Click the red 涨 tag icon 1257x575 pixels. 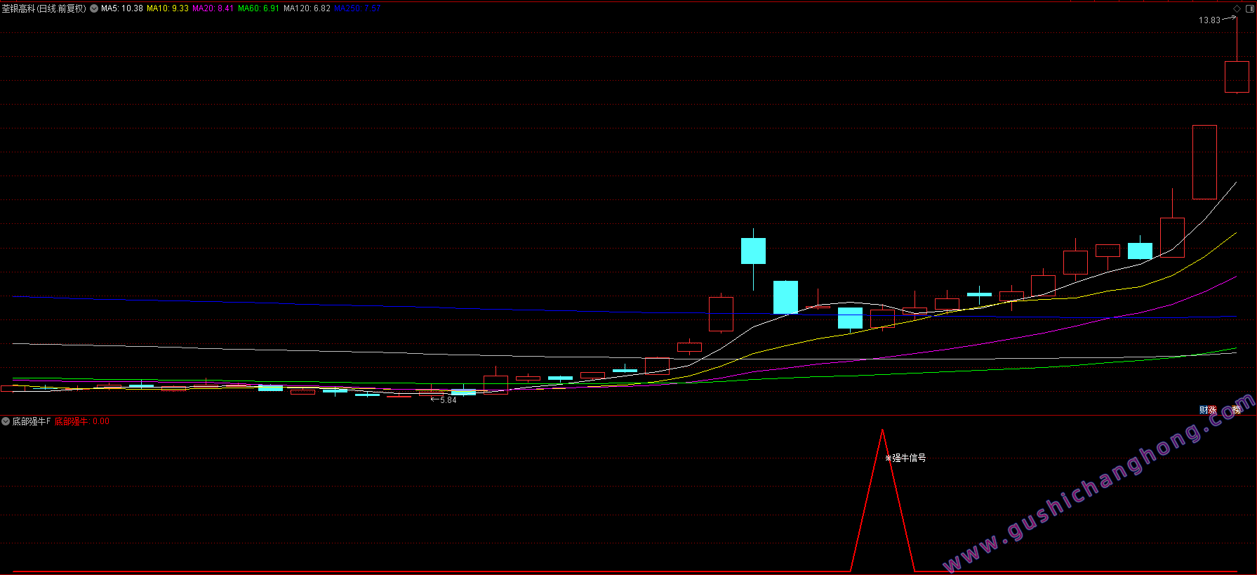pos(1212,410)
